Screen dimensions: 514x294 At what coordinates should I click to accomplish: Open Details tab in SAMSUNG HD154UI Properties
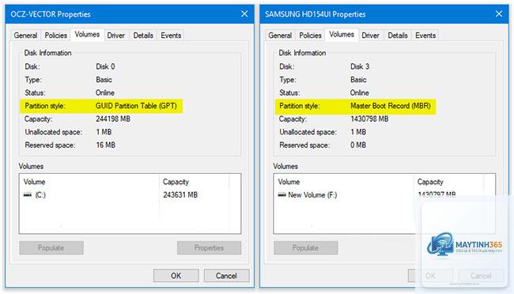click(398, 35)
